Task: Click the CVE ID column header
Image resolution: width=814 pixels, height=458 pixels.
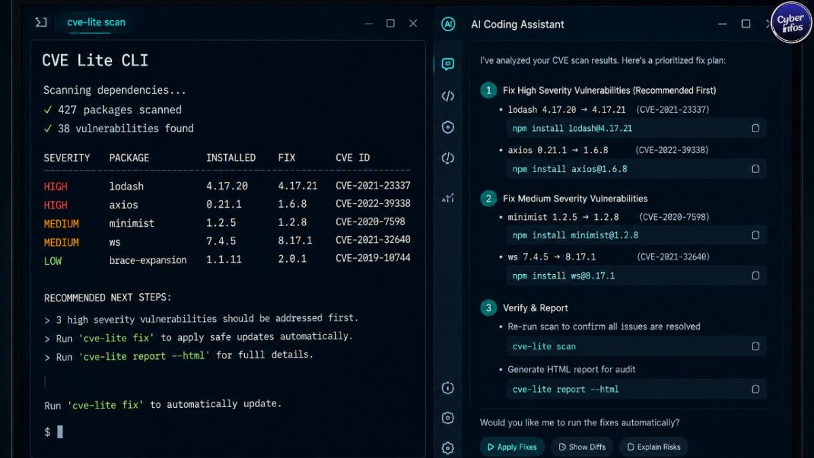Action: tap(353, 157)
